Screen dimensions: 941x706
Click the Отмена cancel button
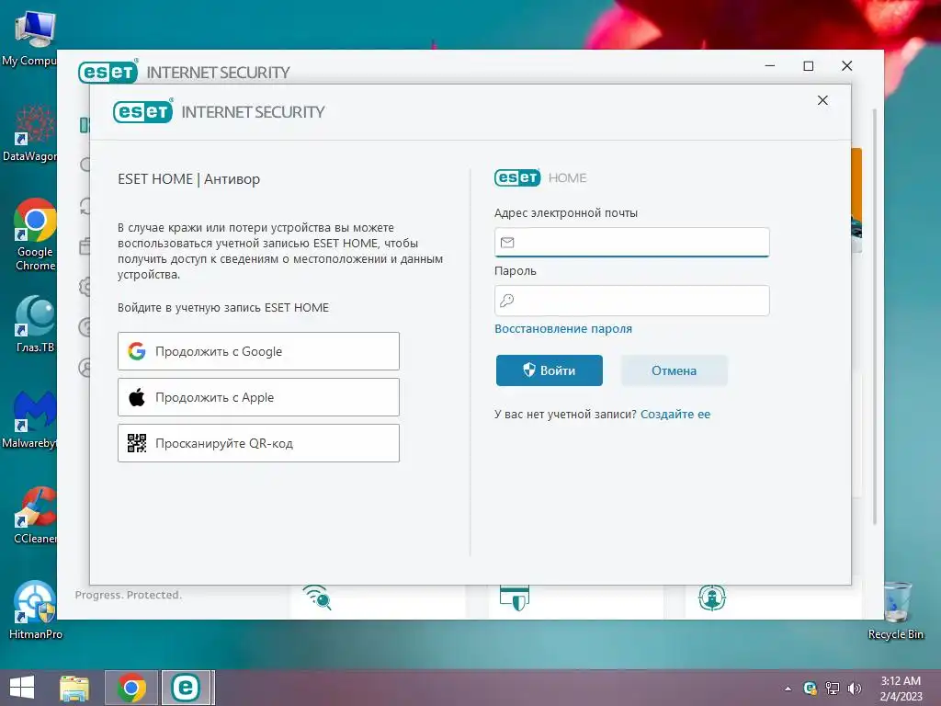click(x=674, y=370)
